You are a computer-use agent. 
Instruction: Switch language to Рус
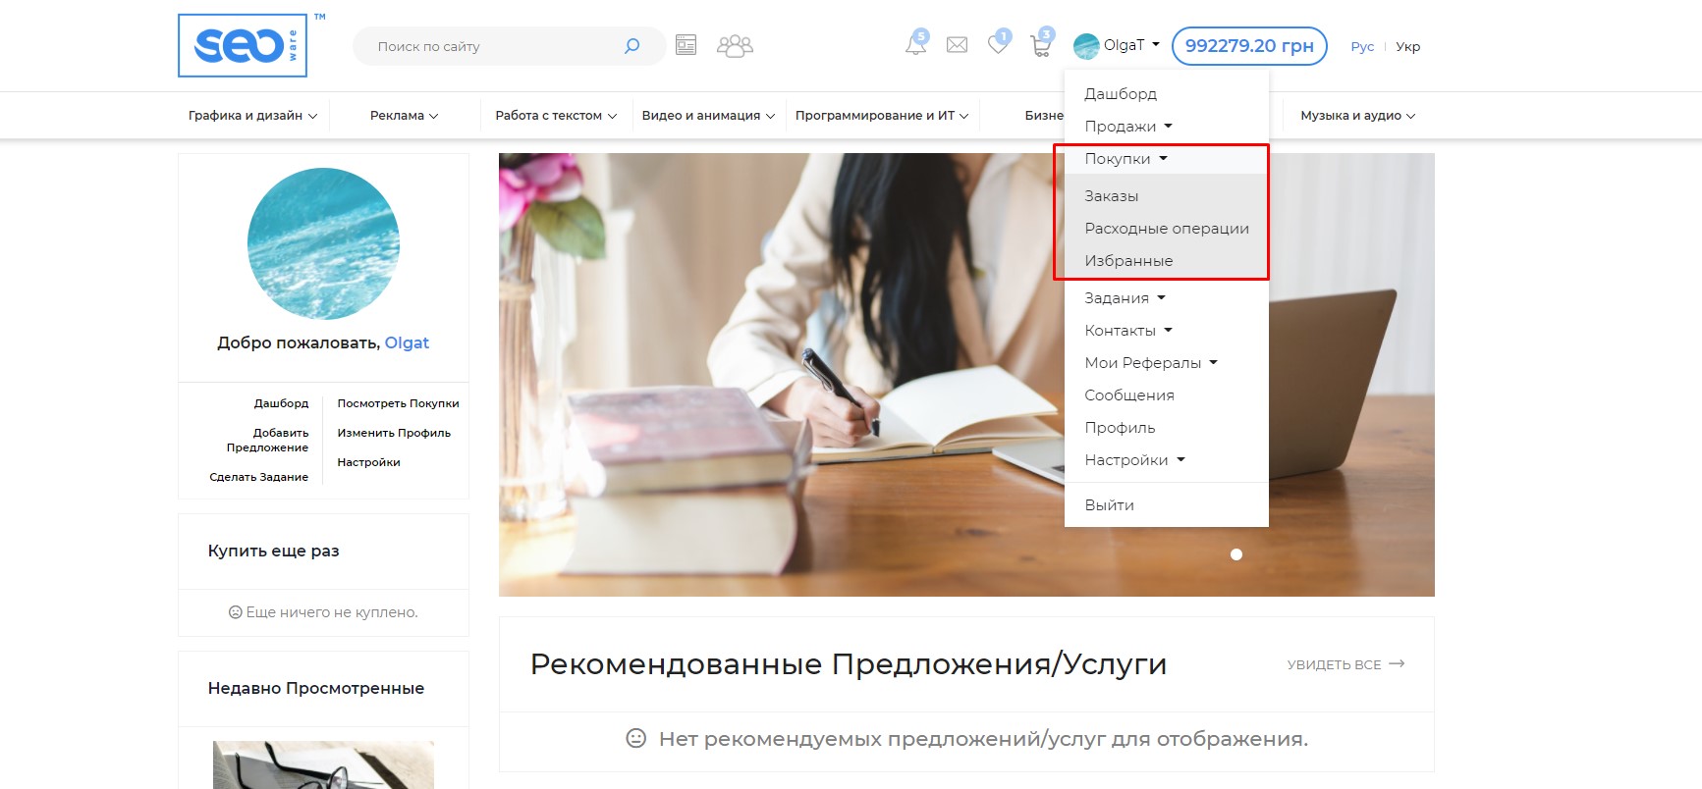coord(1362,46)
